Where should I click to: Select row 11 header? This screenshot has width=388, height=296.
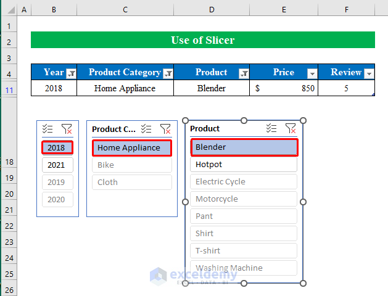coord(9,89)
